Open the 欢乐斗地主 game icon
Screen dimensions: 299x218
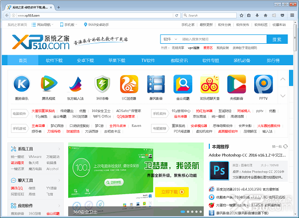[210, 84]
